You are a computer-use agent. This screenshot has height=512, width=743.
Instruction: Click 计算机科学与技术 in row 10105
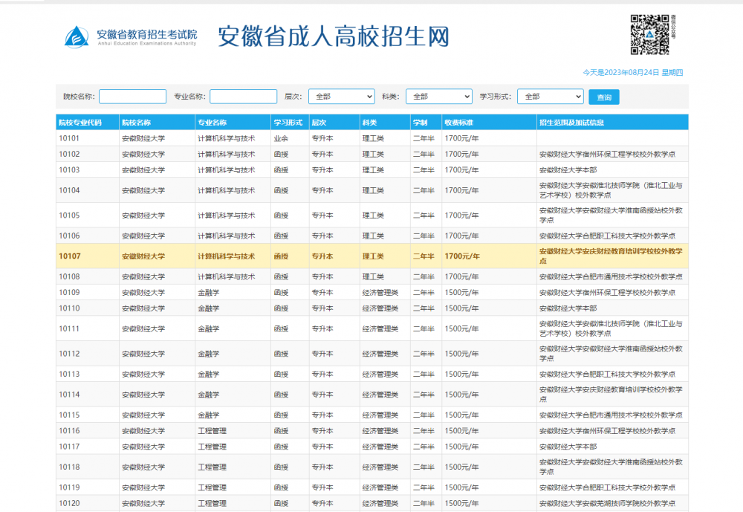tap(226, 216)
